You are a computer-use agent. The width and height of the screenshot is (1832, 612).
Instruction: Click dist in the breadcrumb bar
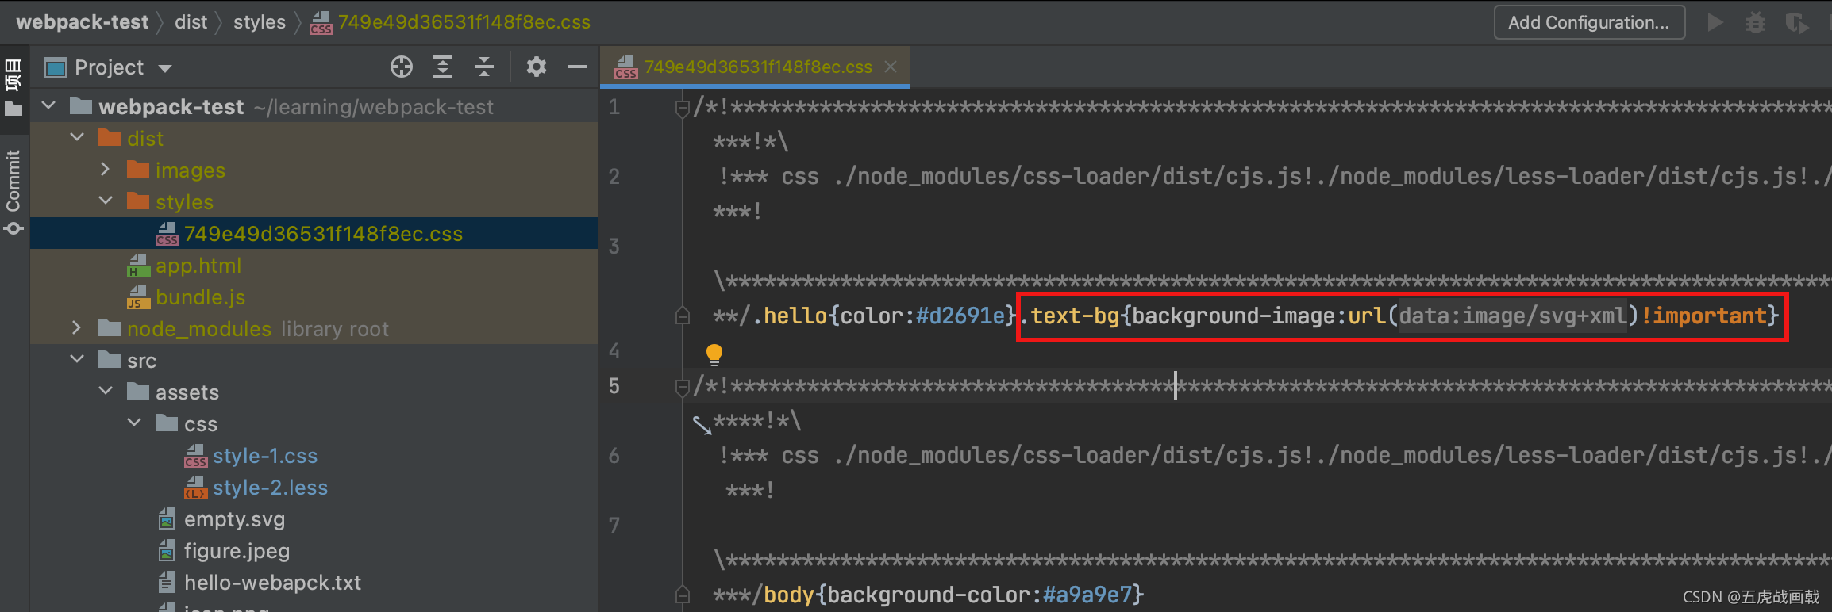click(x=191, y=22)
